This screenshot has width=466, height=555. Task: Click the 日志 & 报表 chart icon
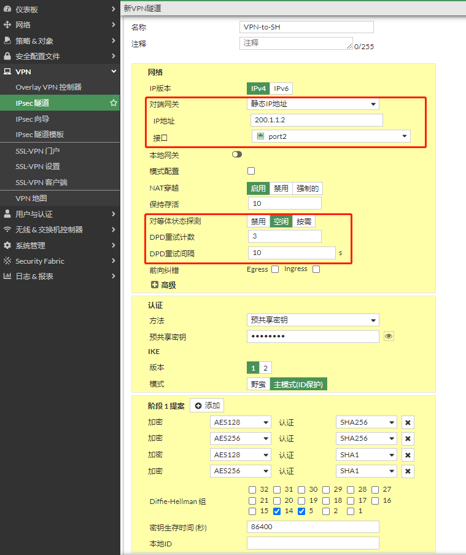pyautogui.click(x=7, y=277)
